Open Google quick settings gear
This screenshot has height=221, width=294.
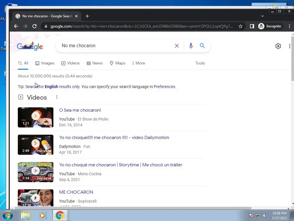(278, 46)
